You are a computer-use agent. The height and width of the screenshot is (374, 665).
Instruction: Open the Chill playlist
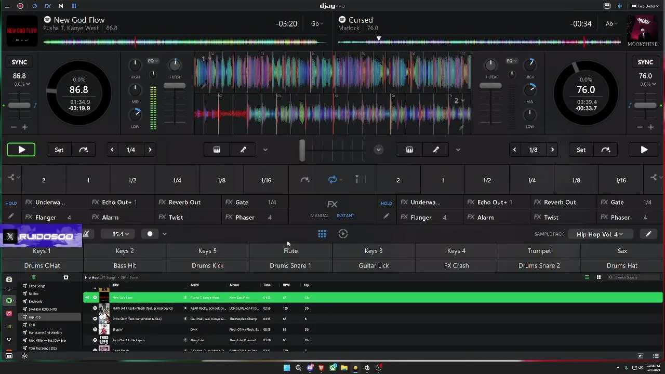tap(32, 325)
